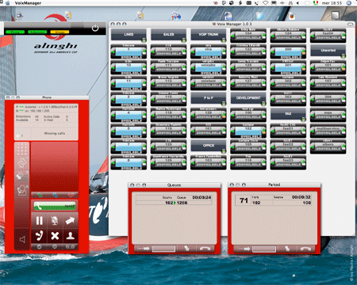This screenshot has height=285, width=357.
Task: Select extension 302 tile
Action: coord(288,83)
